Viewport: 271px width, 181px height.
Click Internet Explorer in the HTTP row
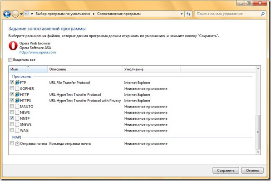coord(137,94)
